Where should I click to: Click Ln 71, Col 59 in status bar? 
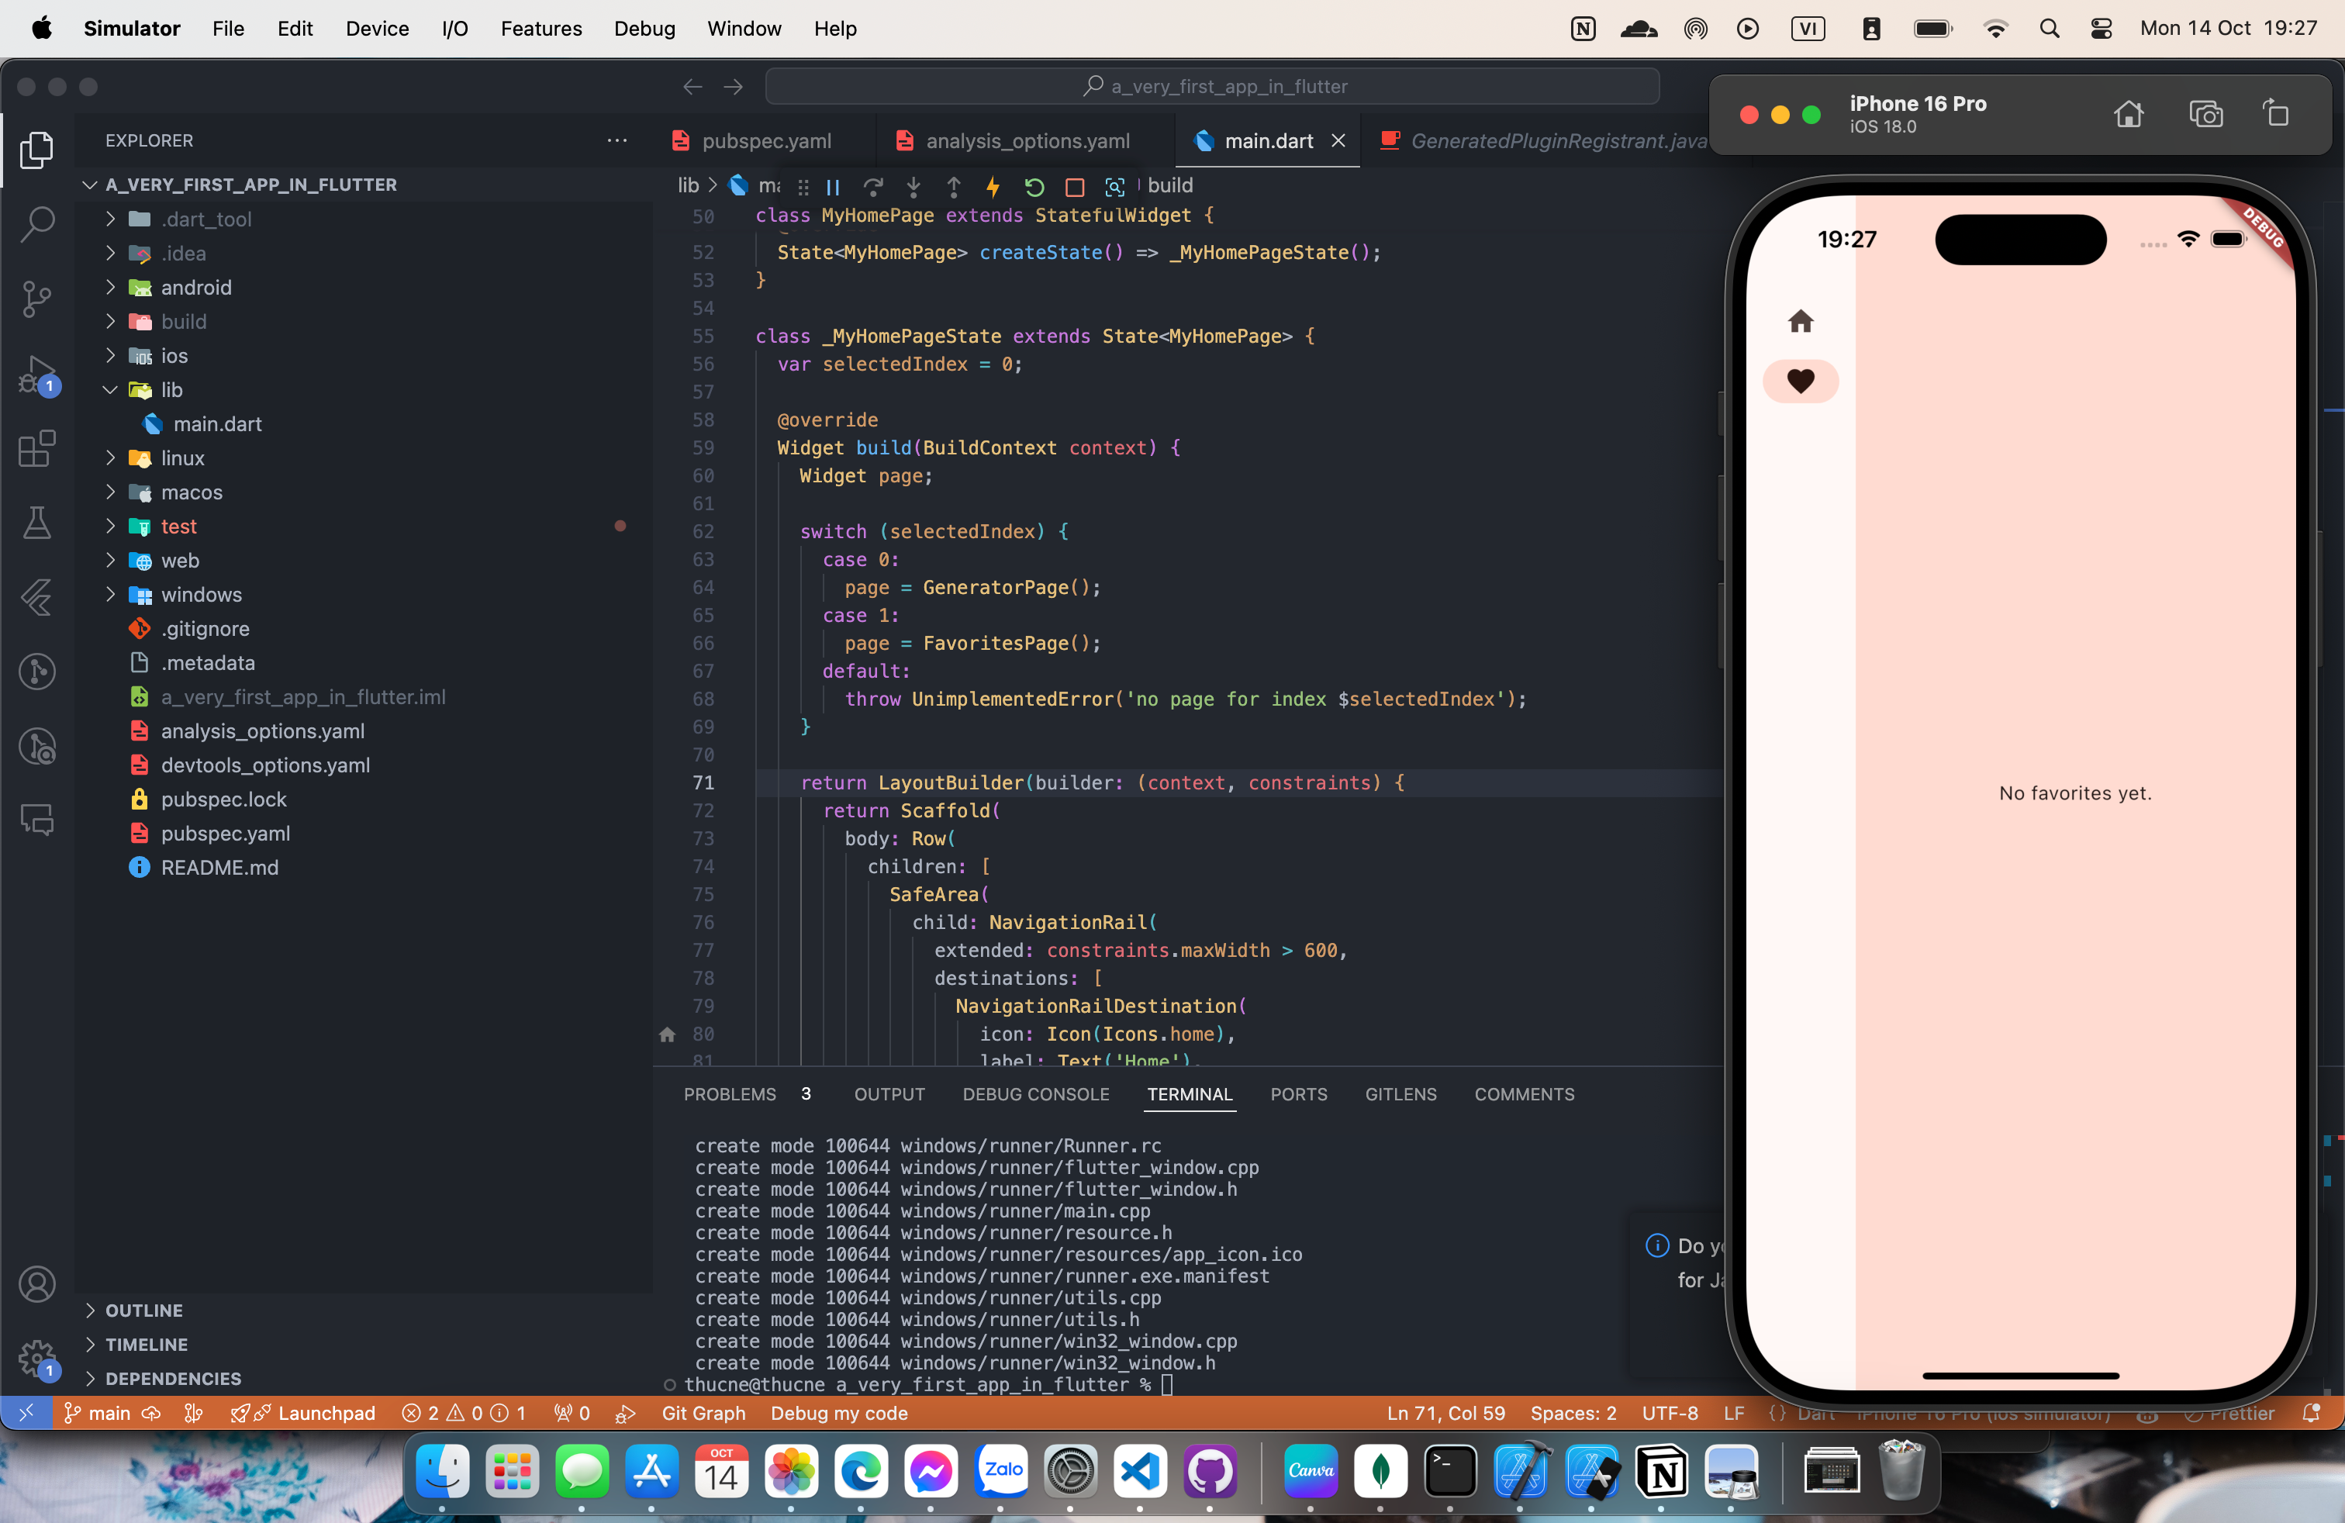tap(1445, 1413)
